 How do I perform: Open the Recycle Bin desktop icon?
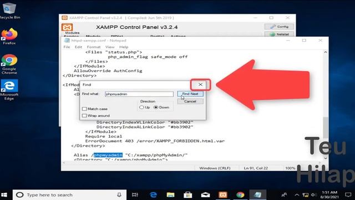[9, 10]
